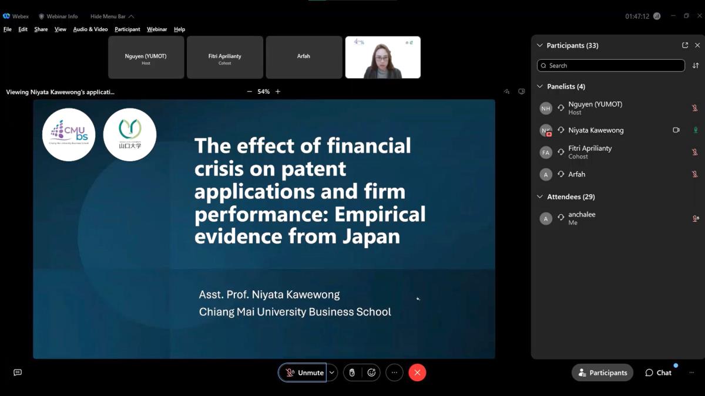Unmute your microphone
Viewport: 705px width, 396px height.
304,373
